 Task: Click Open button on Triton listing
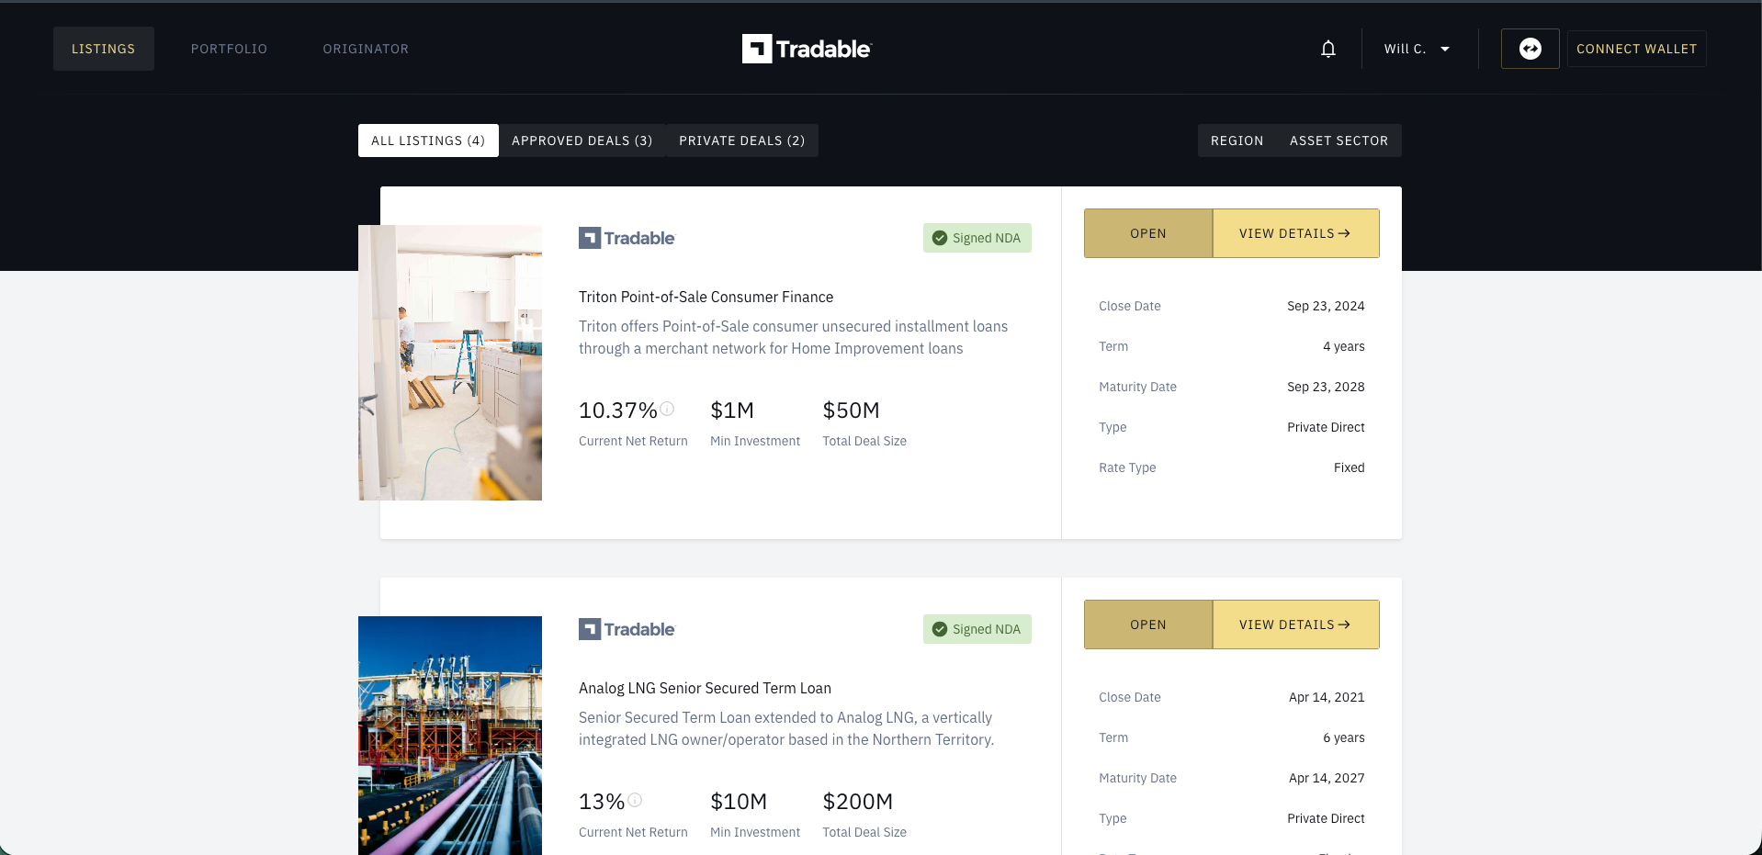[1148, 233]
